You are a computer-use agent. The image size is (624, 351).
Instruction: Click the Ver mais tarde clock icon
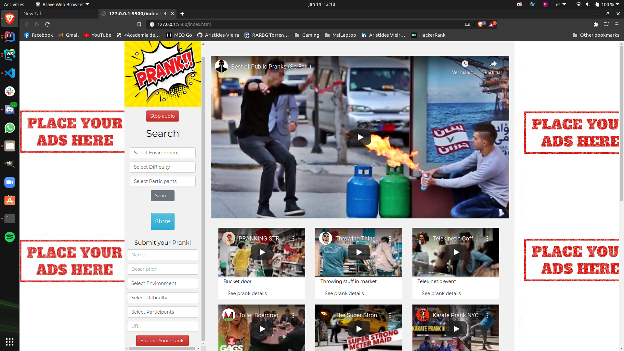tap(465, 64)
